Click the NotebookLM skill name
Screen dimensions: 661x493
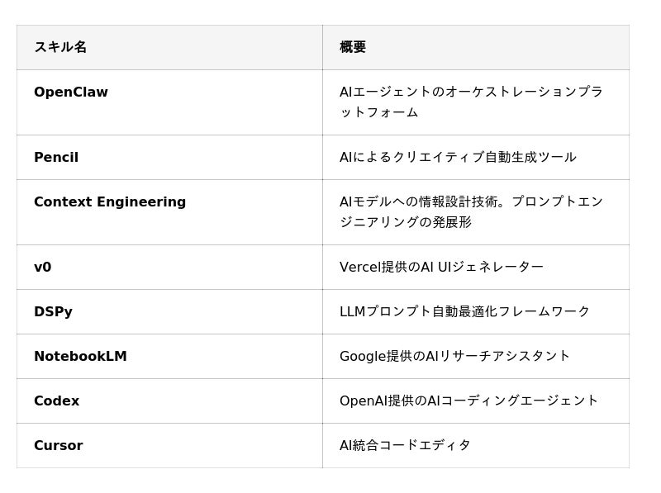coord(80,356)
